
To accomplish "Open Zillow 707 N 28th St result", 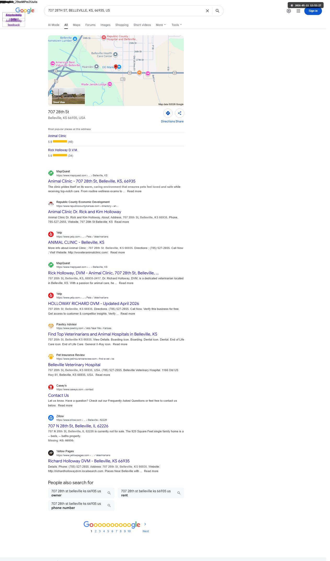I will (78, 426).
